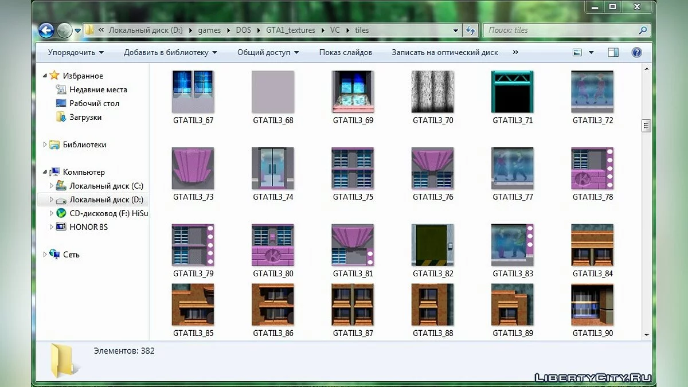Open the view mode dropdown arrow
Image resolution: width=688 pixels, height=387 pixels.
pos(591,52)
